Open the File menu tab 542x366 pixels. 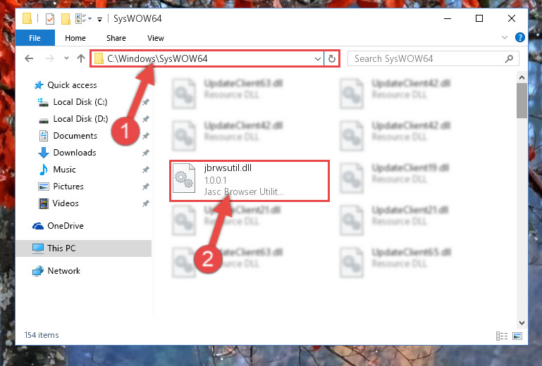pyautogui.click(x=35, y=37)
